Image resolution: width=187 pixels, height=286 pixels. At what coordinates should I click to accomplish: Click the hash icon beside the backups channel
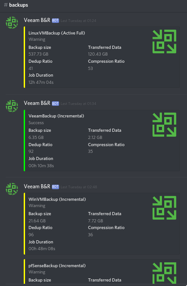6,5
